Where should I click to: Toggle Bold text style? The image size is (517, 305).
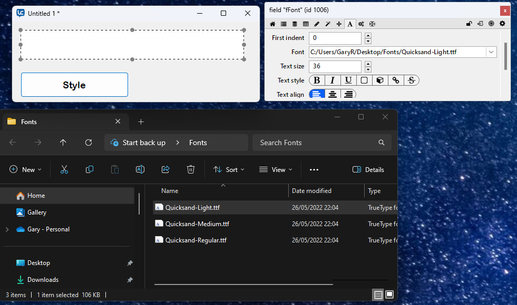click(x=317, y=80)
